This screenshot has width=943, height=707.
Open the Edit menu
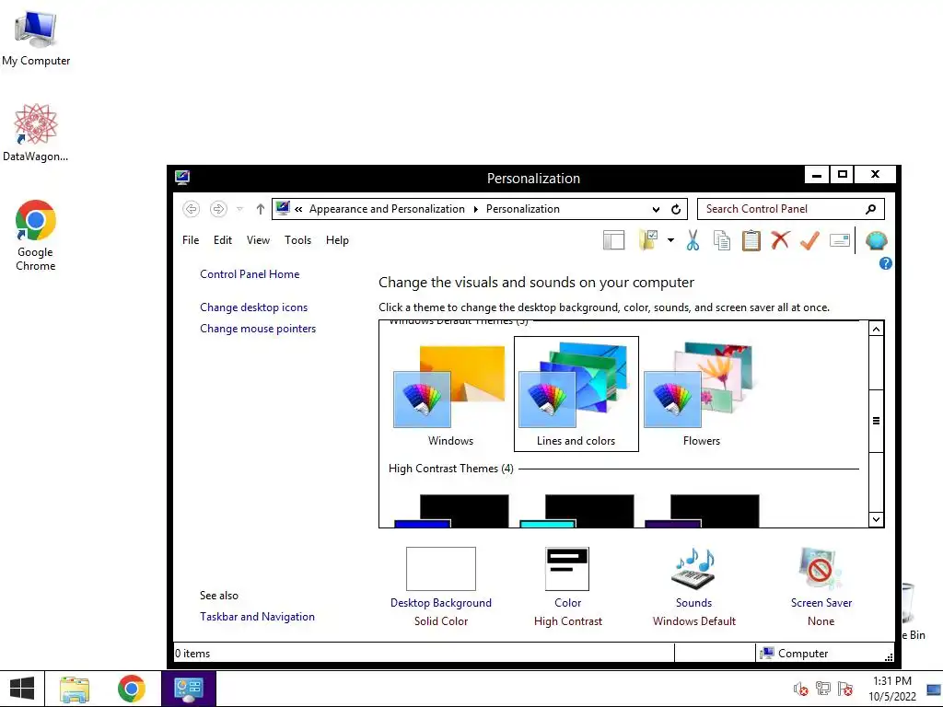pos(223,240)
